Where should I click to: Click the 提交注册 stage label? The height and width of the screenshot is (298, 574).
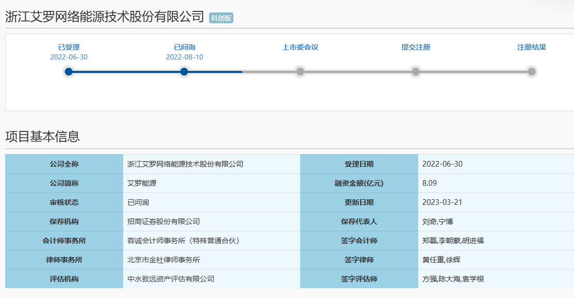coord(416,47)
